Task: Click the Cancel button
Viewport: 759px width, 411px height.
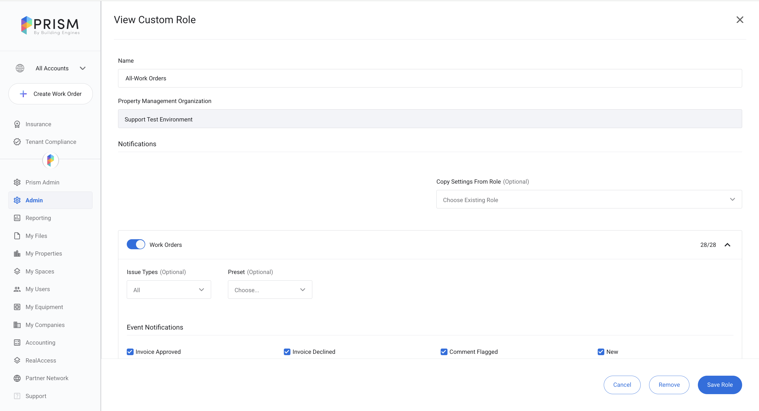Action: (622, 385)
